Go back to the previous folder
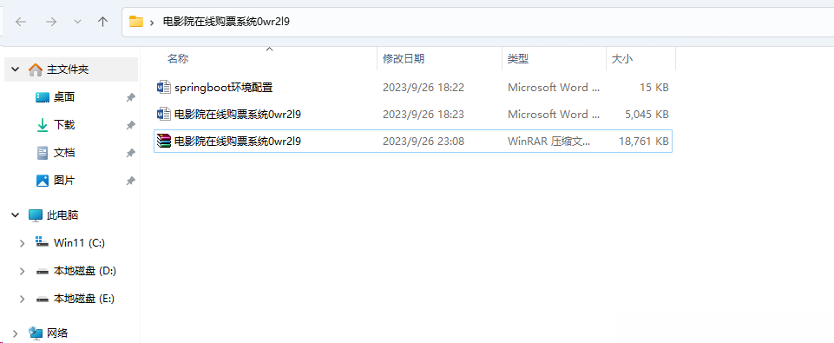Image resolution: width=834 pixels, height=343 pixels. pyautogui.click(x=21, y=22)
